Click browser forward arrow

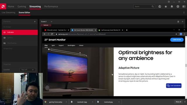tap(48, 34)
